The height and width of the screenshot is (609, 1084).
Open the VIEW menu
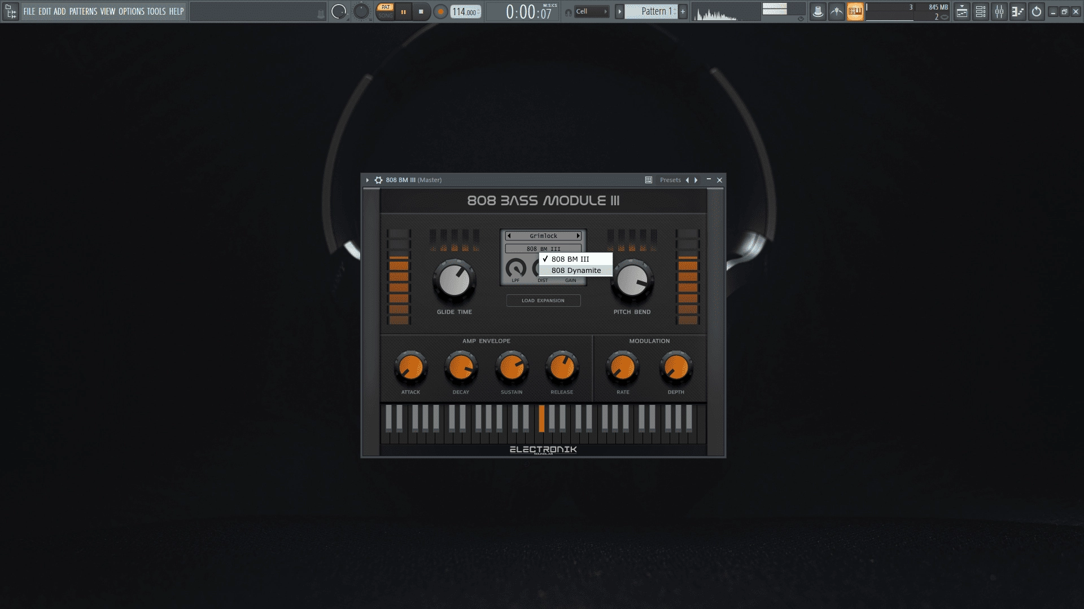(108, 11)
